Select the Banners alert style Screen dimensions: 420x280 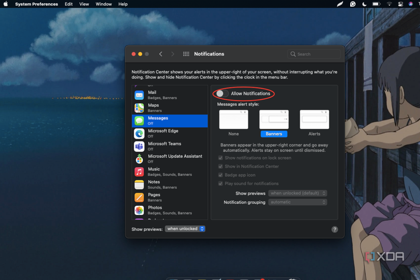click(x=274, y=123)
